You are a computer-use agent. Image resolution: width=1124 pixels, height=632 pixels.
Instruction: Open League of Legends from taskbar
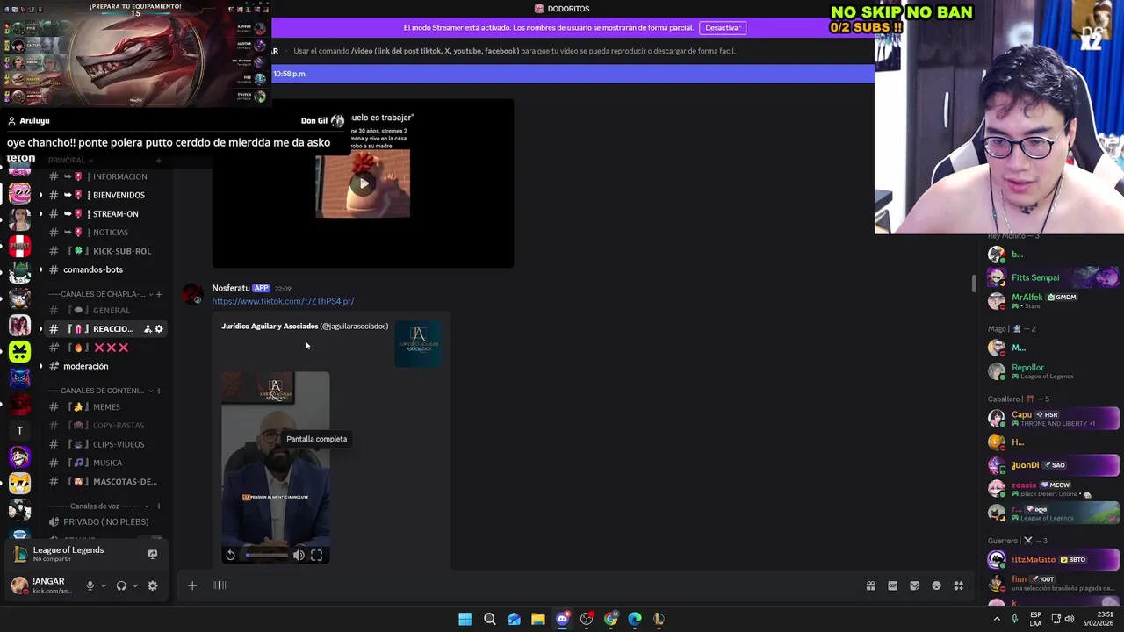point(659,619)
